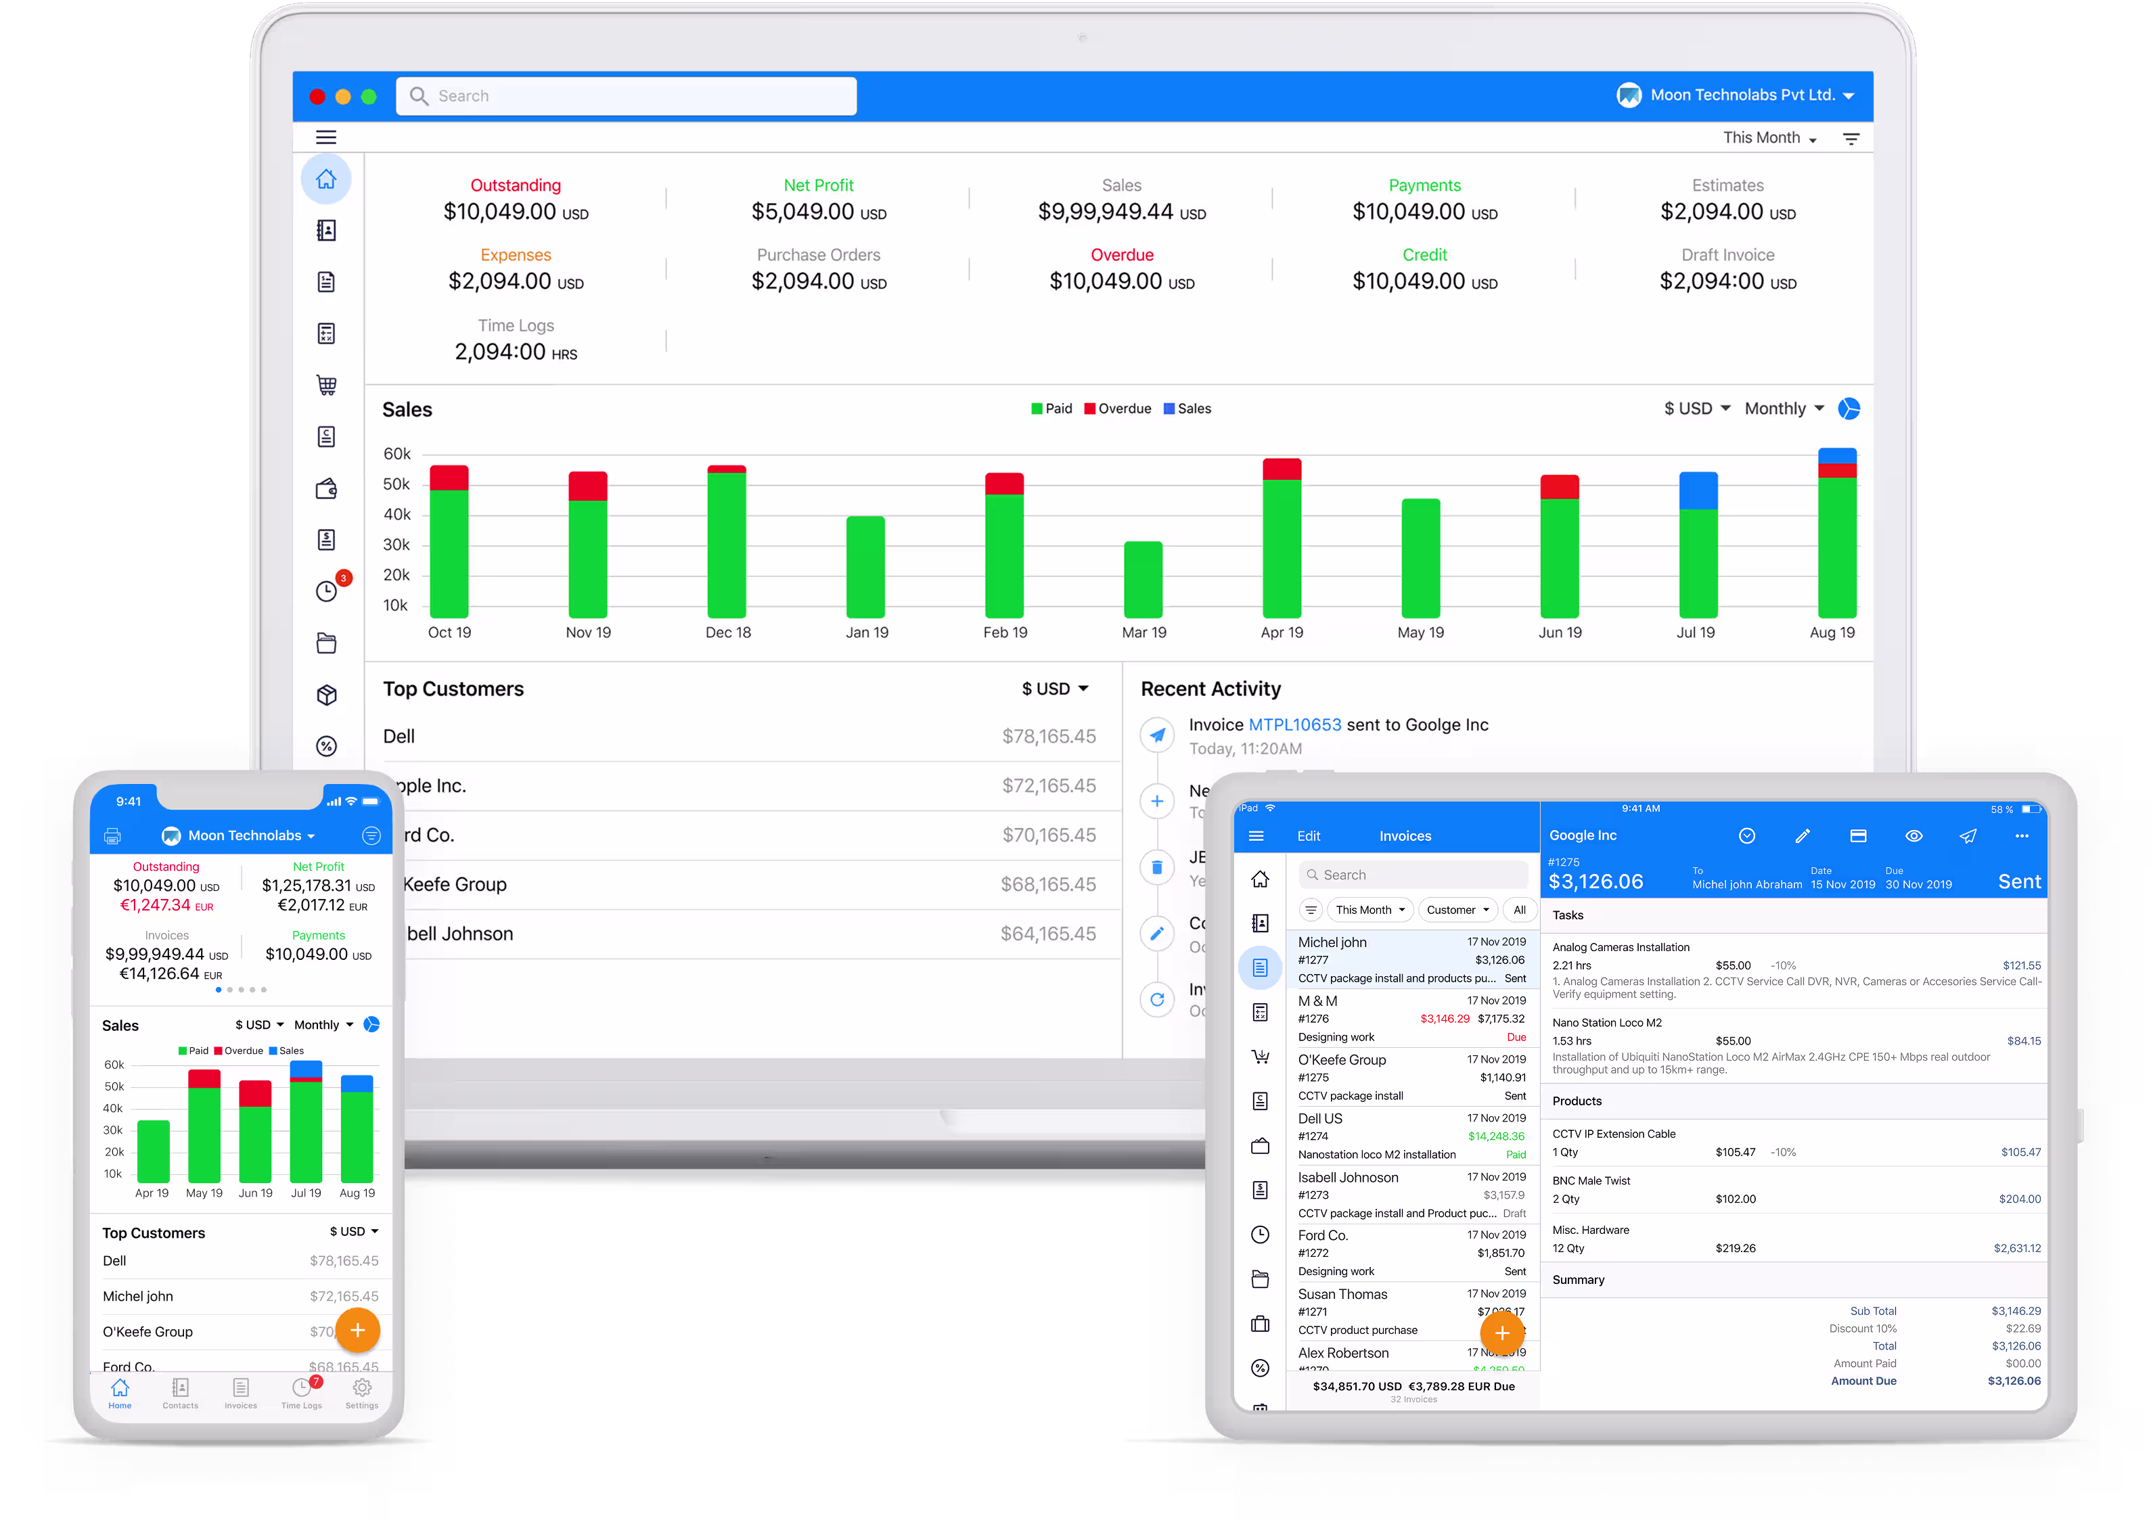Tap the Home tab on the phone bottom bar
2151x1520 pixels.
[120, 1394]
